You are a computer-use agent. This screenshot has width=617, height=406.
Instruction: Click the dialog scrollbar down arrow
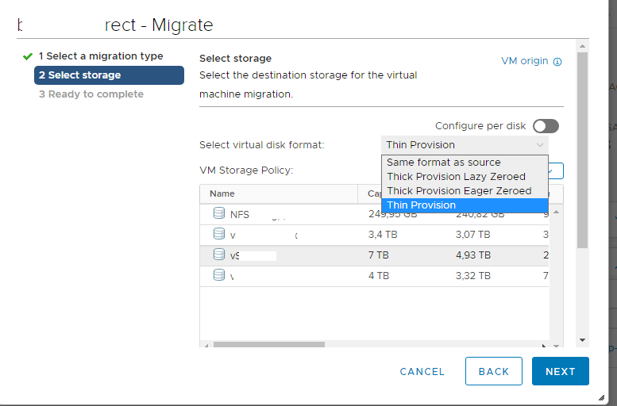pos(582,340)
